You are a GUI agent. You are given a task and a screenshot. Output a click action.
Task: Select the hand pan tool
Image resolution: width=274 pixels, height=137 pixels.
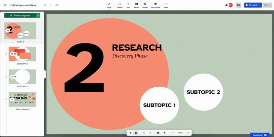click(136, 133)
